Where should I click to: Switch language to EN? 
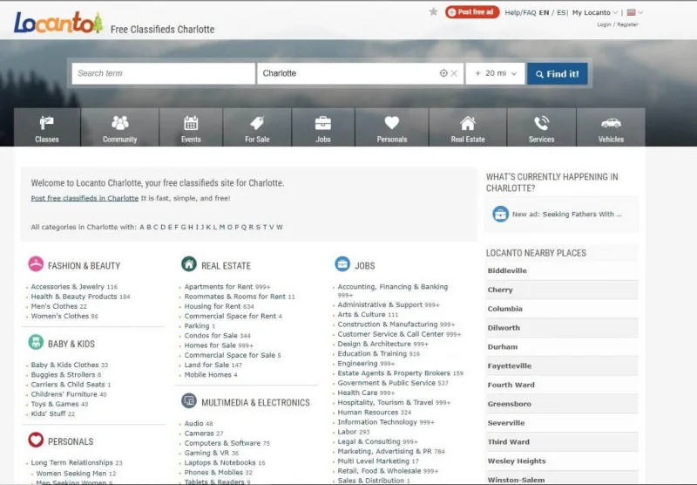tap(544, 12)
